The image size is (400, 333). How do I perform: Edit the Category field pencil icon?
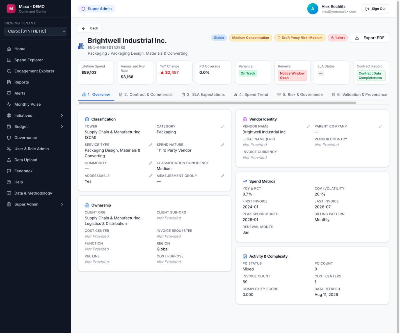223,126
